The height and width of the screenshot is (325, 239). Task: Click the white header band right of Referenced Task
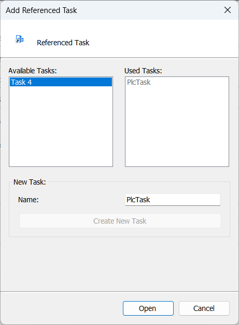(x=163, y=40)
